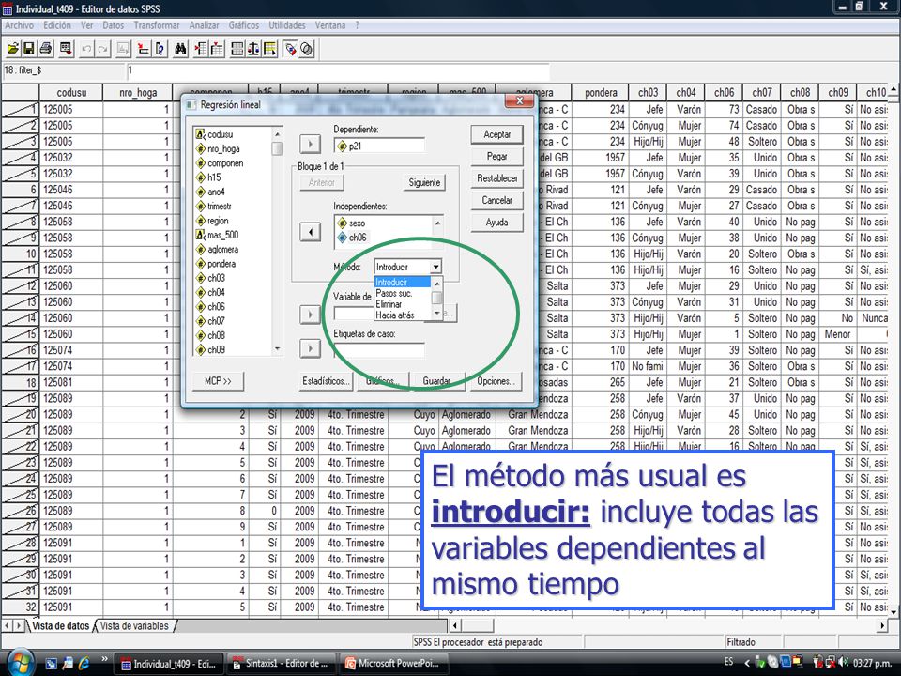The image size is (901, 676).
Task: Click the Aceptar button
Action: 497,134
